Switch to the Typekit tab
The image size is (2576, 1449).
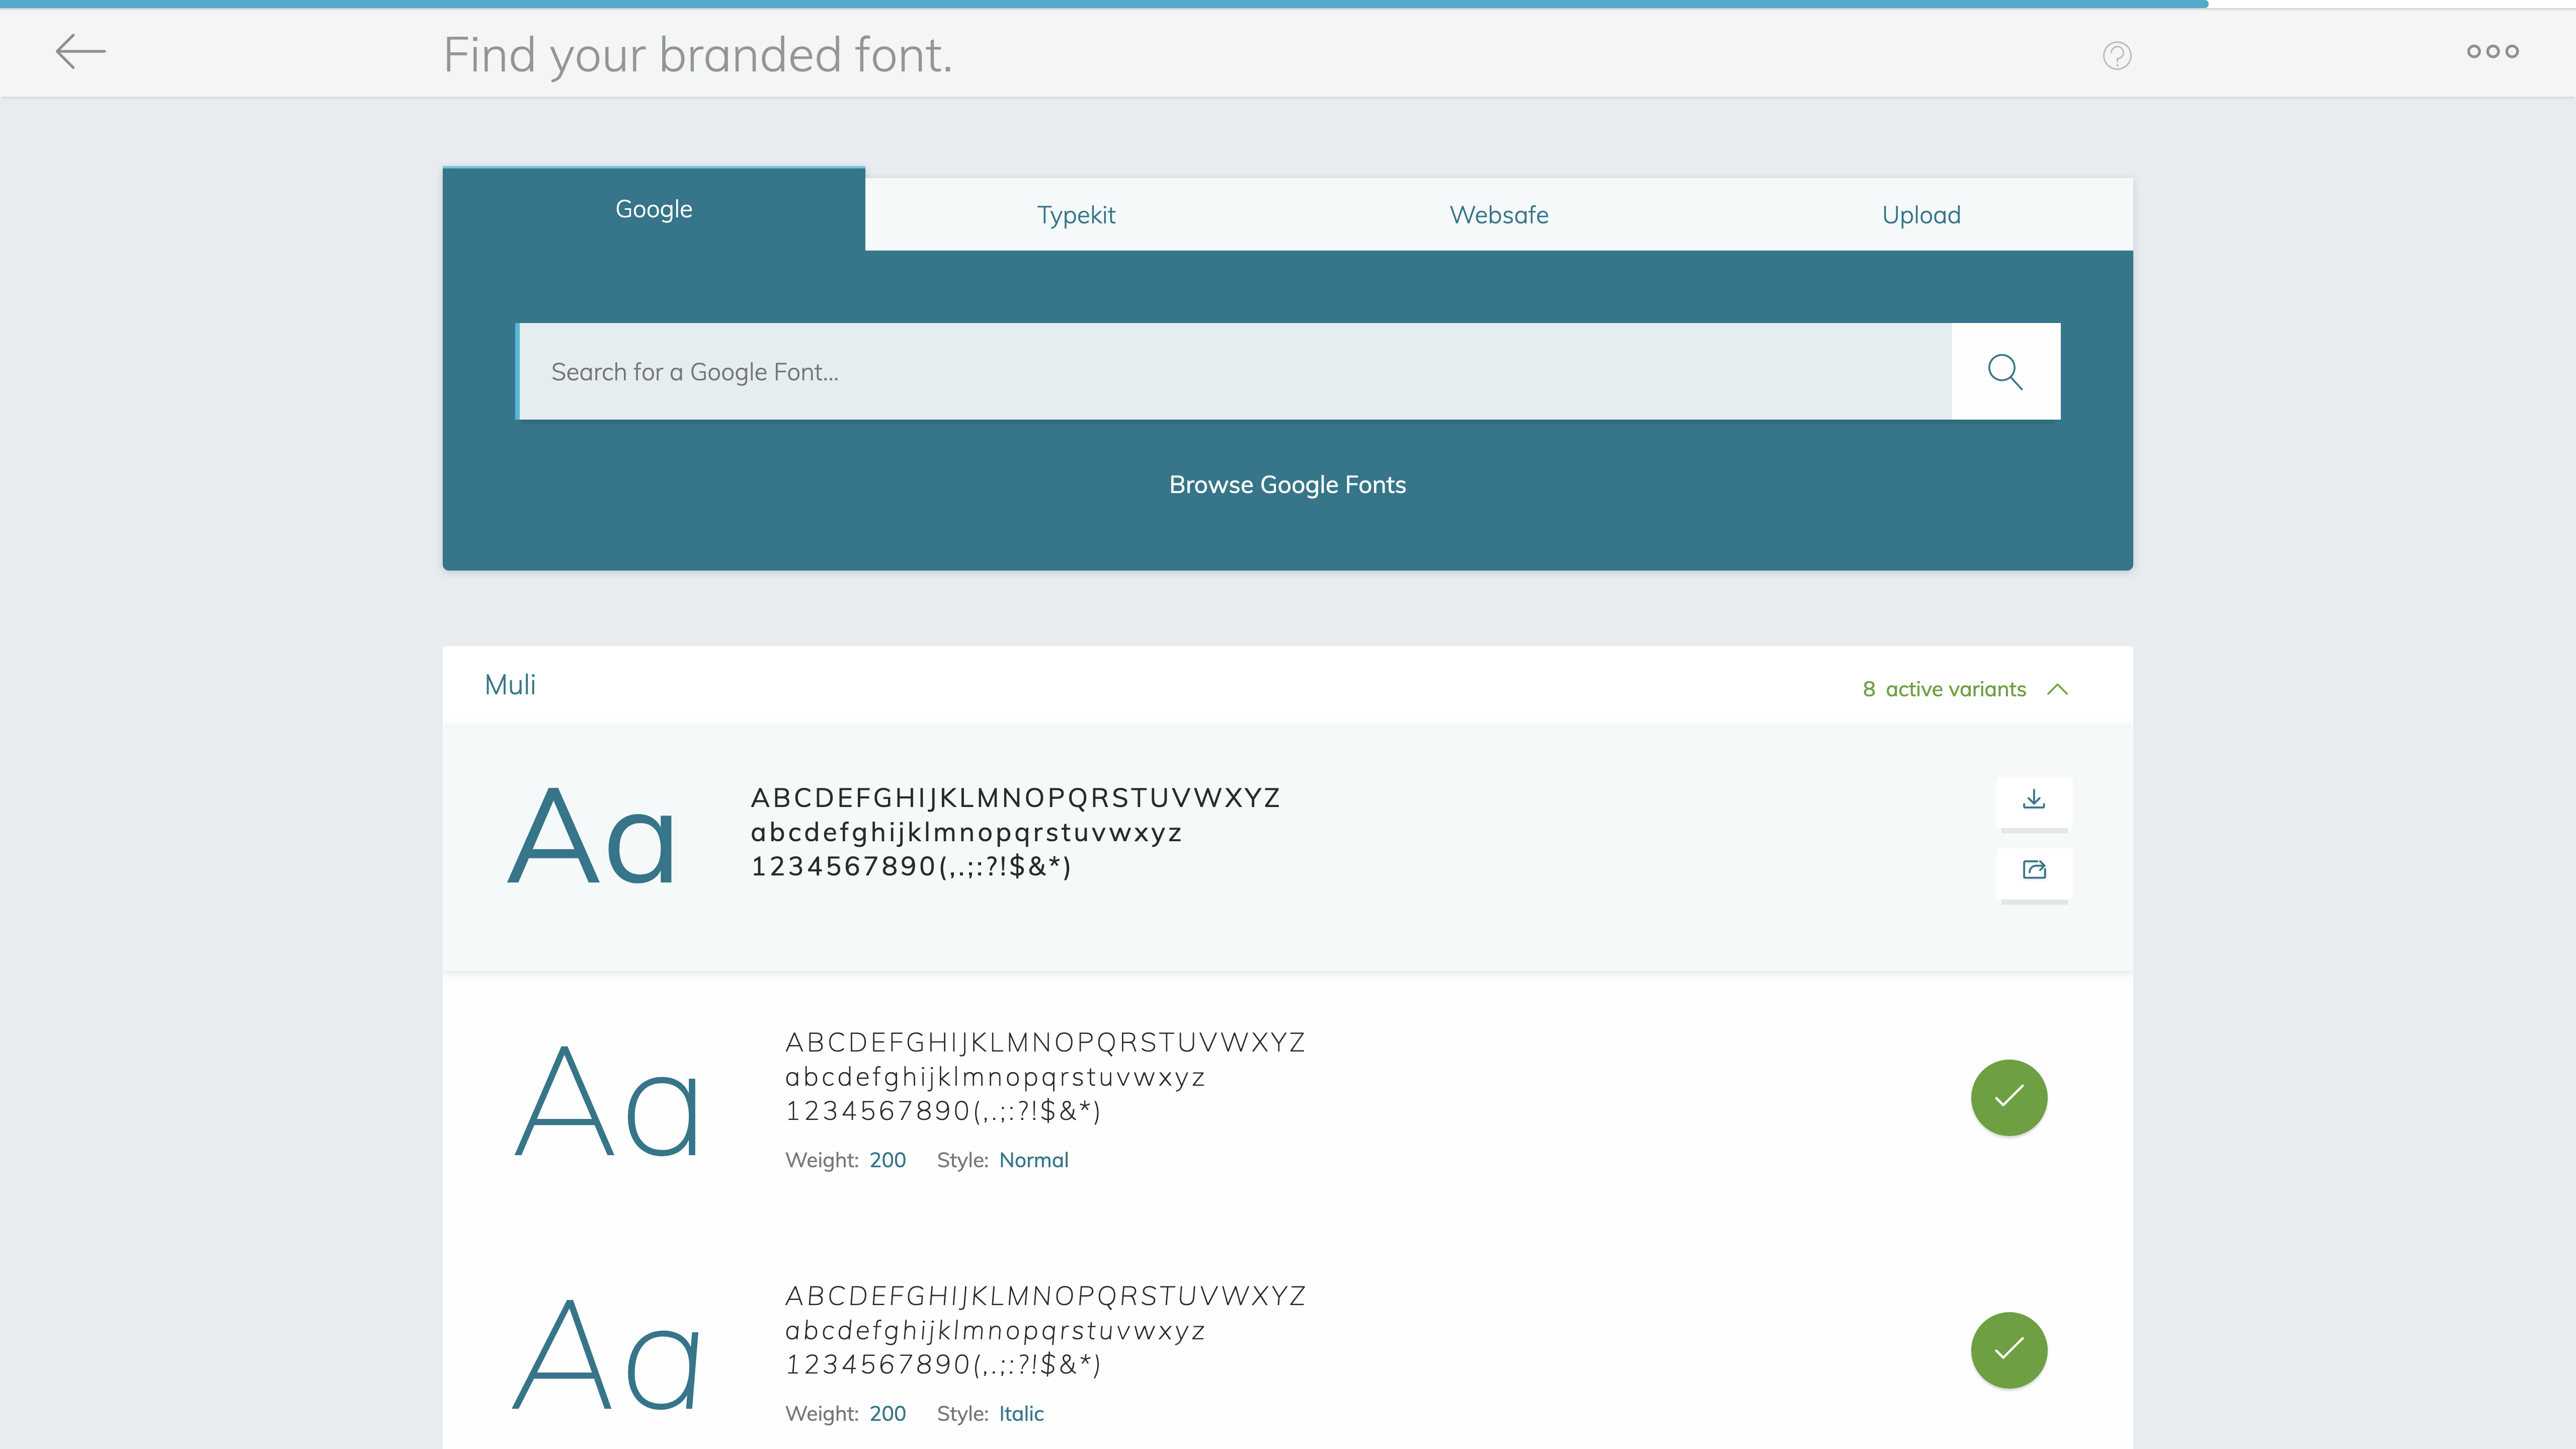(1076, 215)
